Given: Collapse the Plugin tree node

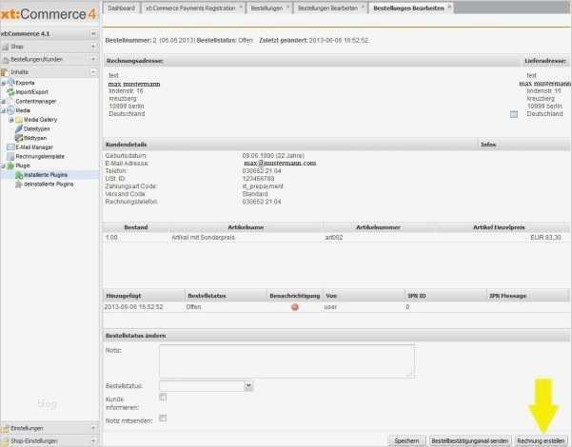Looking at the screenshot, I should coord(3,165).
